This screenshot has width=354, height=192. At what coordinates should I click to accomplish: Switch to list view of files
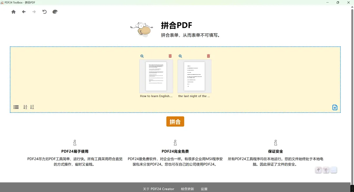coord(16,107)
